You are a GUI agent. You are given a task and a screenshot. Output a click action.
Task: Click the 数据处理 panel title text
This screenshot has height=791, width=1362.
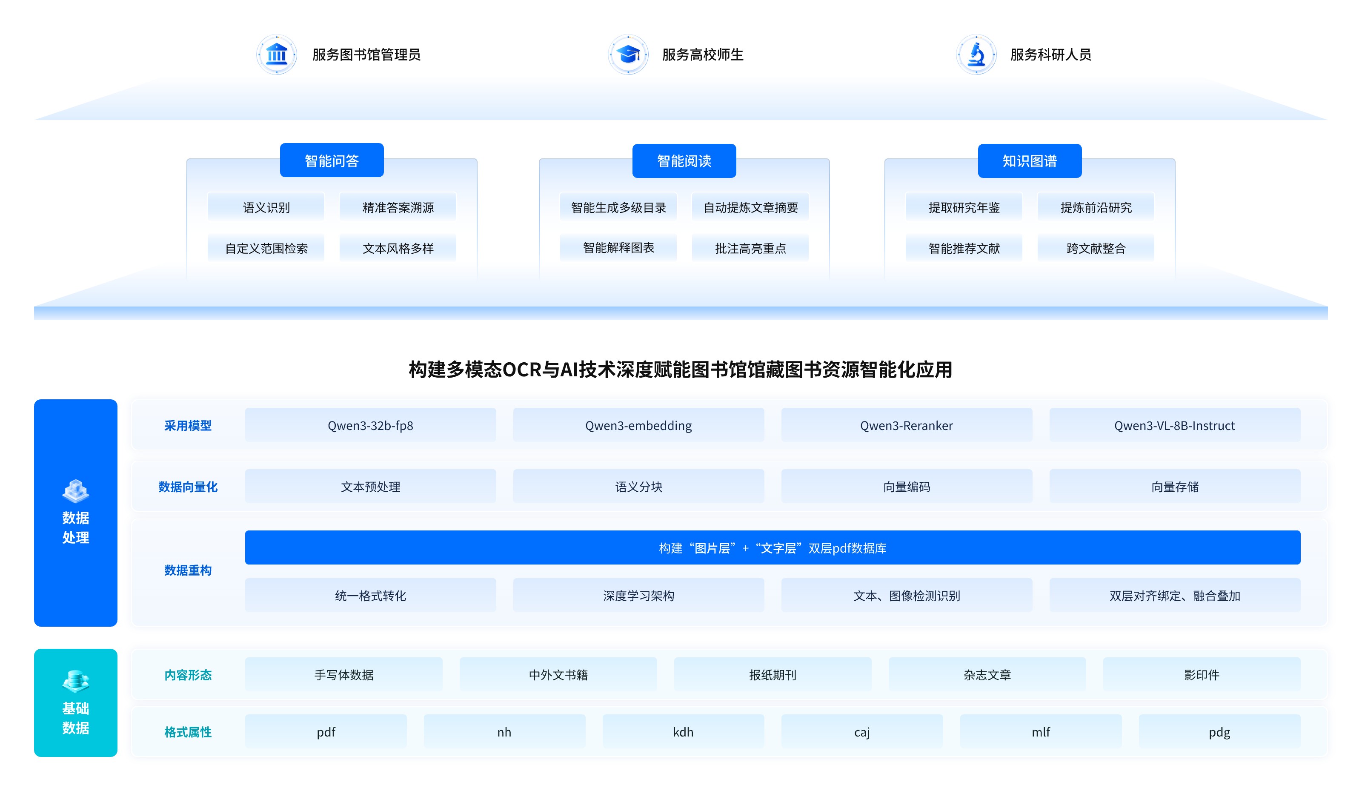coord(76,528)
